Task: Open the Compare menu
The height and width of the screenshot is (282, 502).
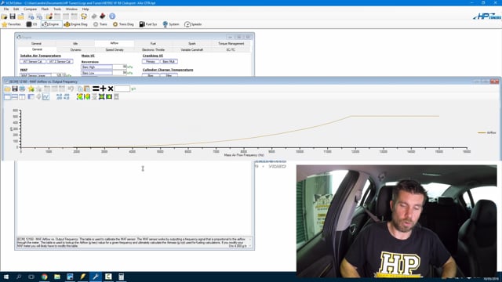Action: point(30,9)
